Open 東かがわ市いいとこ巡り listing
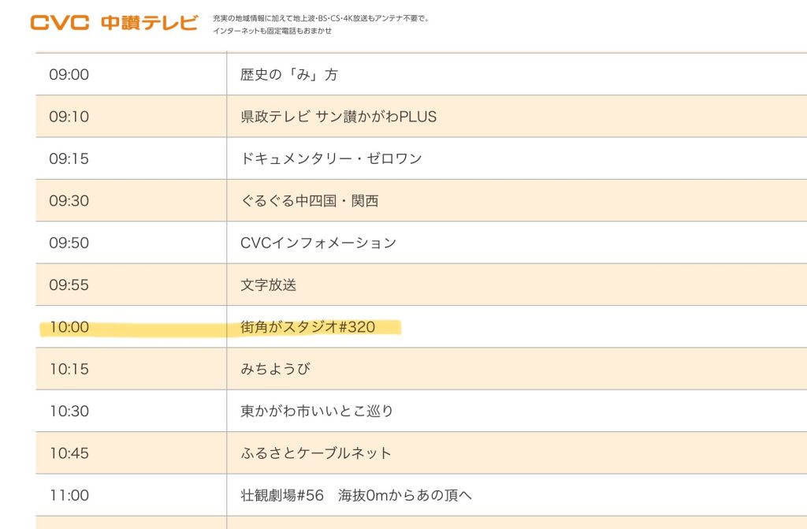Viewport: 807px width, 529px height. pyautogui.click(x=317, y=412)
